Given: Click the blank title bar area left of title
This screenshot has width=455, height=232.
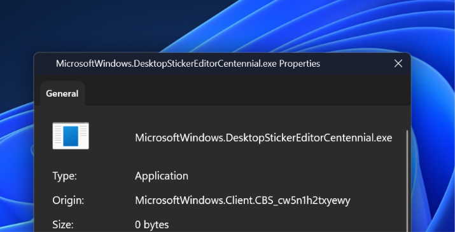Looking at the screenshot, I should (x=45, y=64).
